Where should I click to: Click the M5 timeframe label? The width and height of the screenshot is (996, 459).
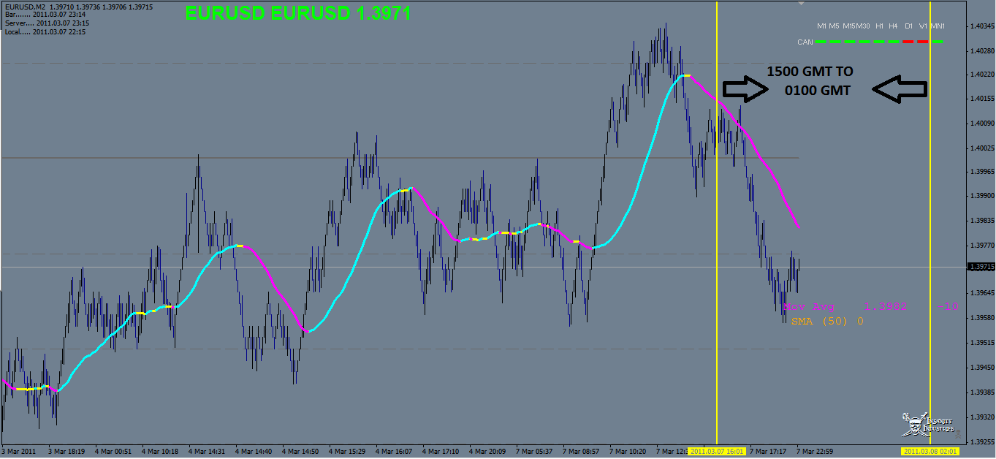(x=834, y=26)
